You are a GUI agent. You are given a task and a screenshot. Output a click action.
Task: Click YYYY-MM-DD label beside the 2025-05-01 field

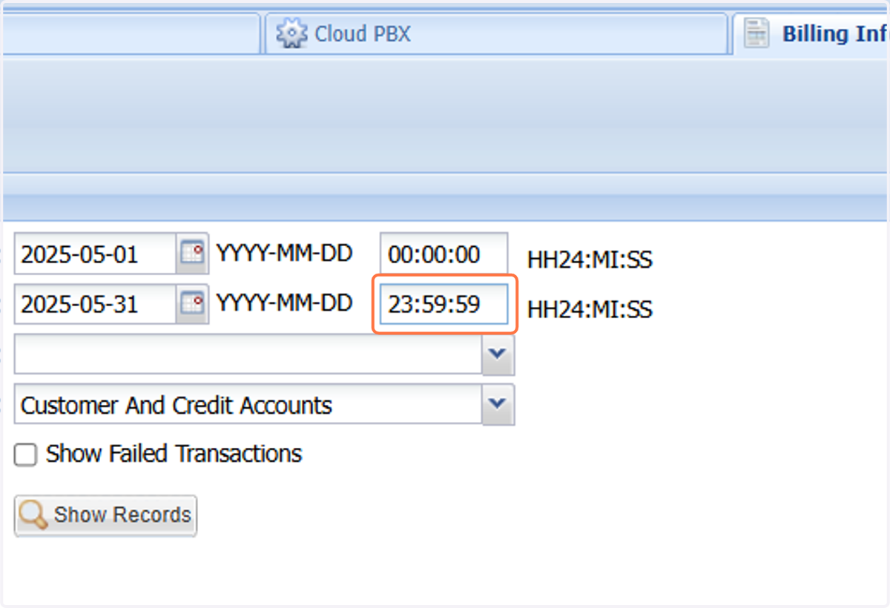[285, 253]
